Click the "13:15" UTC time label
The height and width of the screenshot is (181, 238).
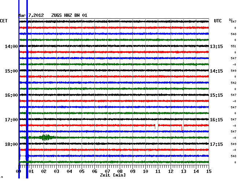coord(216,46)
